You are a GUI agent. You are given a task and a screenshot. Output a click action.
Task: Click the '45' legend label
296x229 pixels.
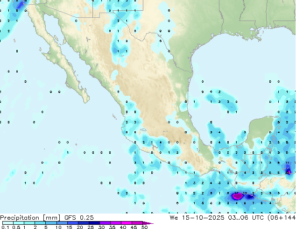134,227
